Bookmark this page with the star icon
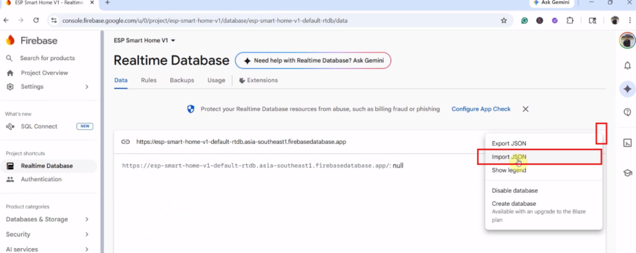This screenshot has height=253, width=636. [504, 20]
